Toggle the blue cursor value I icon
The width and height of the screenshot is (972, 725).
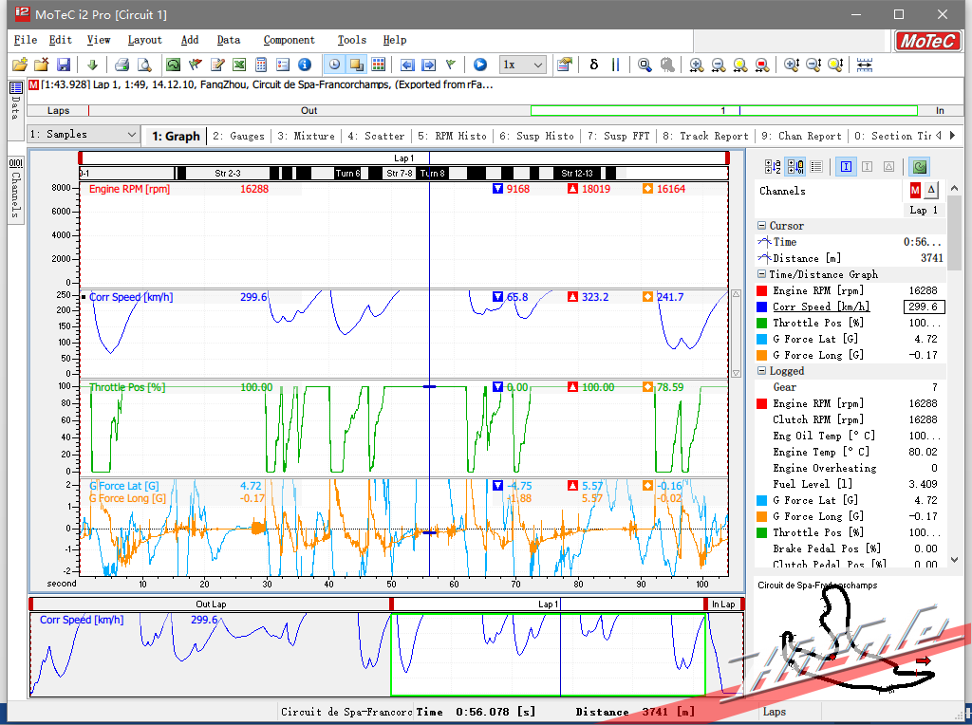click(846, 166)
